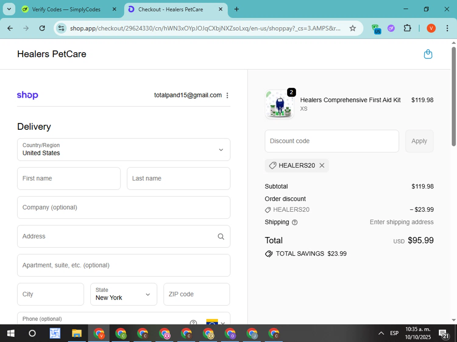Expand the Country/Region dropdown

point(124,150)
